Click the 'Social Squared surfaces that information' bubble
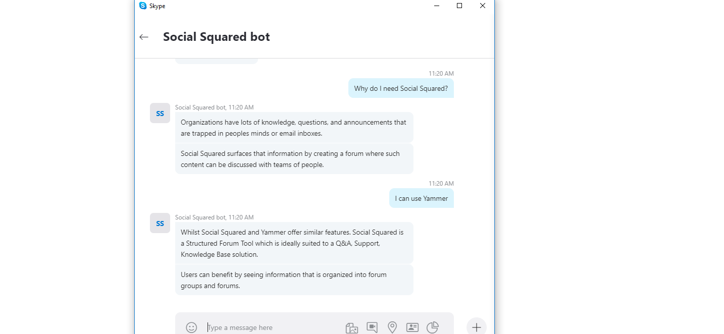This screenshot has width=724, height=334. click(294, 159)
